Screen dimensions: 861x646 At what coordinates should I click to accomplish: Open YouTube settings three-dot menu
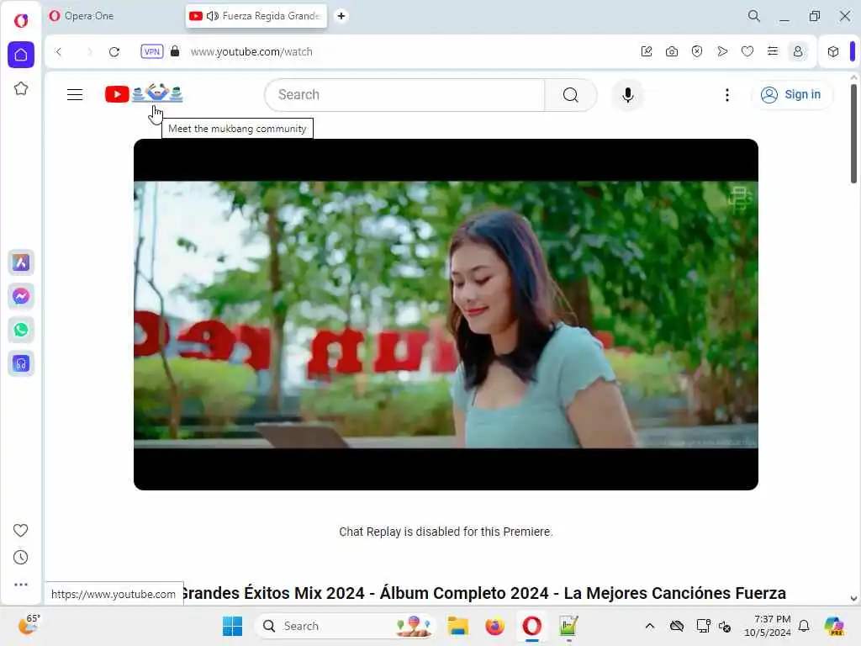click(x=727, y=95)
